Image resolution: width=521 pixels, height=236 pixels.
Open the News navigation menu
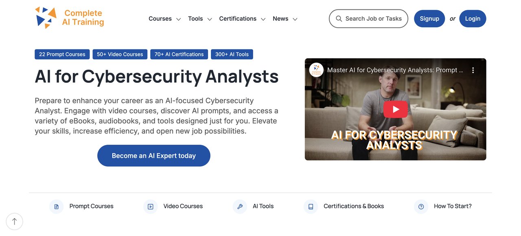(x=285, y=19)
